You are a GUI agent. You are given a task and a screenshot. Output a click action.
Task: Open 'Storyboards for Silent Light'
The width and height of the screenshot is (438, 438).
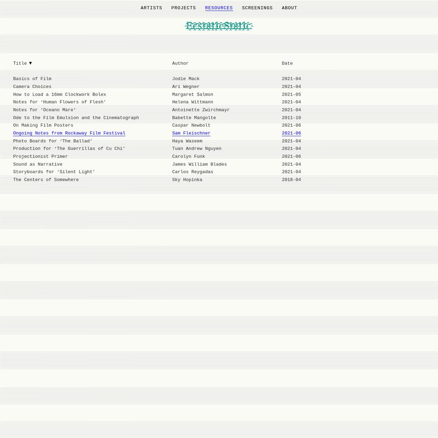tap(54, 172)
